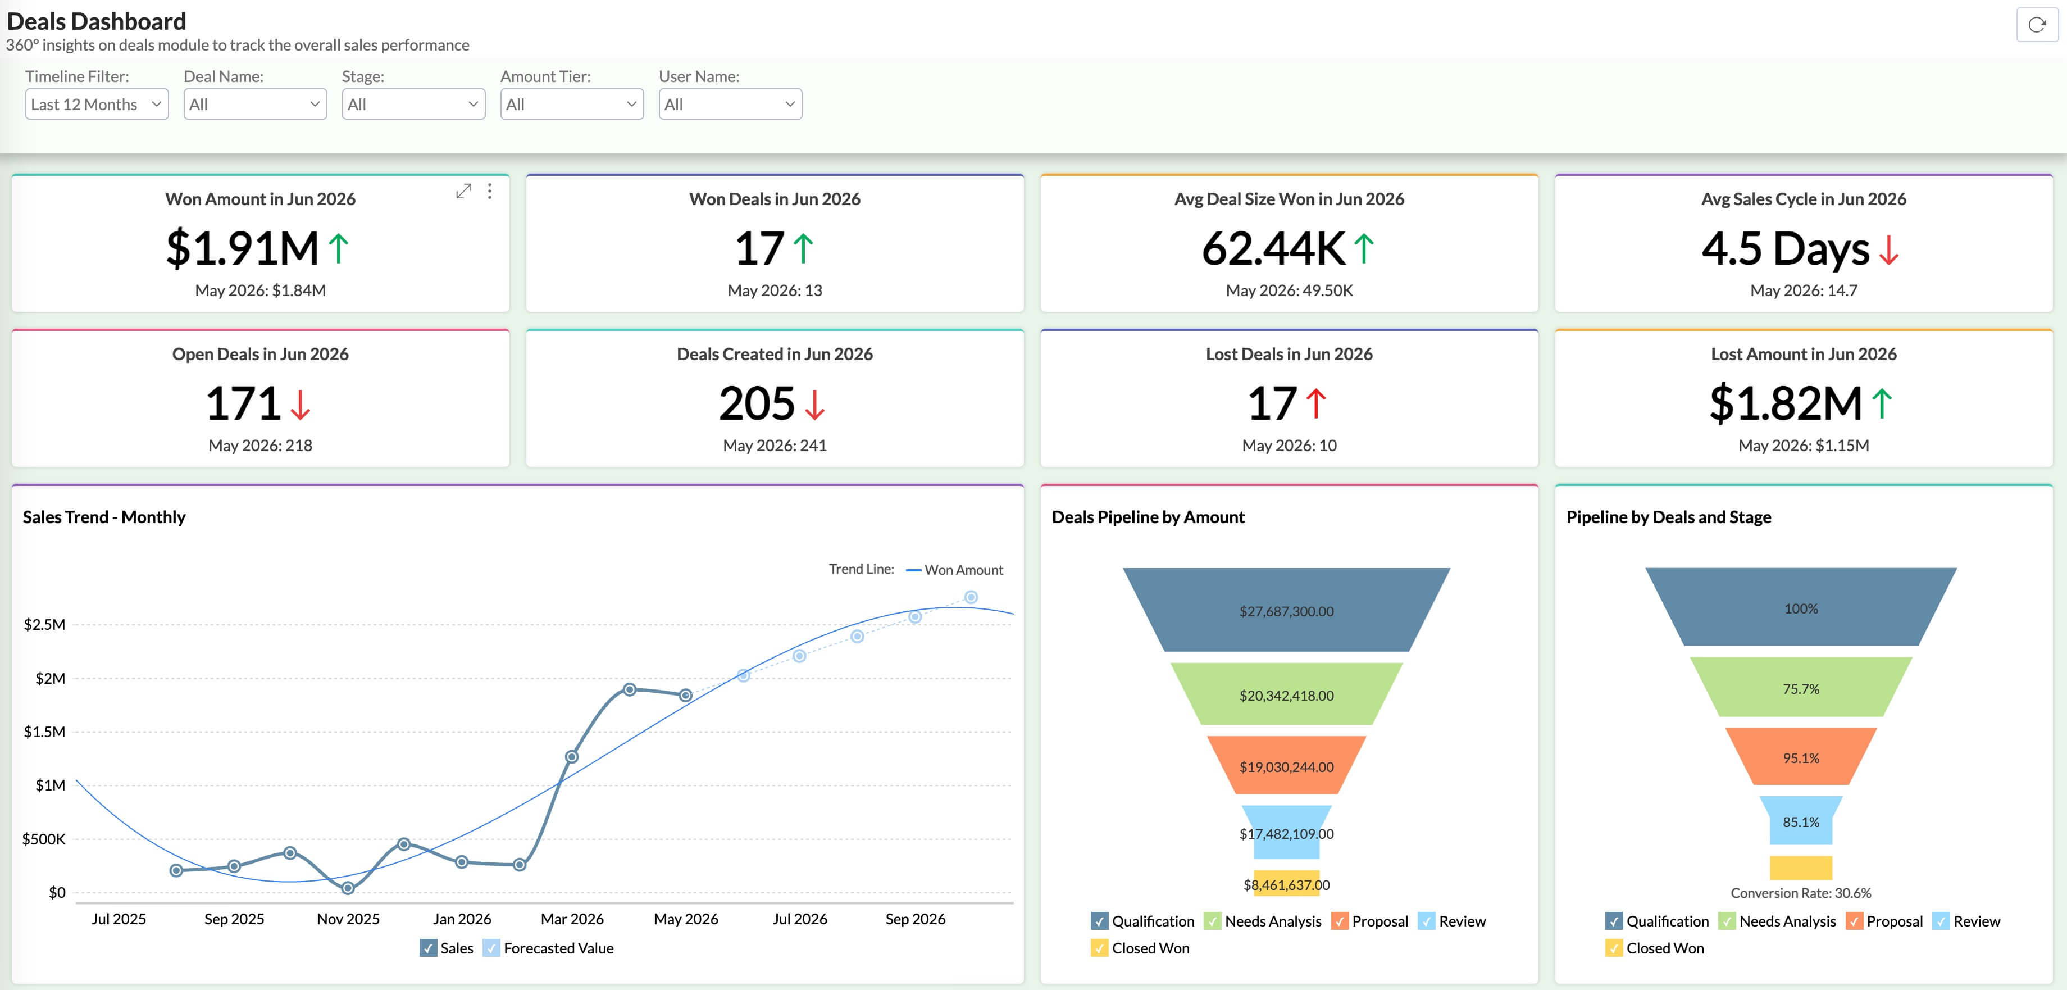Click the green up arrow beside $1.91M
The width and height of the screenshot is (2067, 990).
(339, 248)
